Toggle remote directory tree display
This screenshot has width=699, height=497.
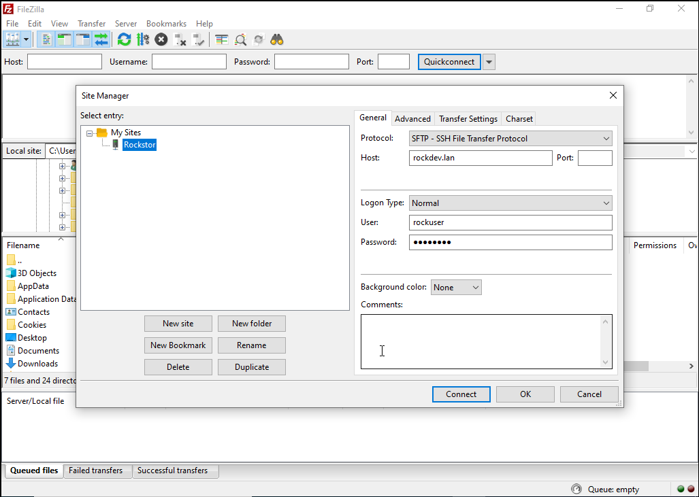[83, 39]
